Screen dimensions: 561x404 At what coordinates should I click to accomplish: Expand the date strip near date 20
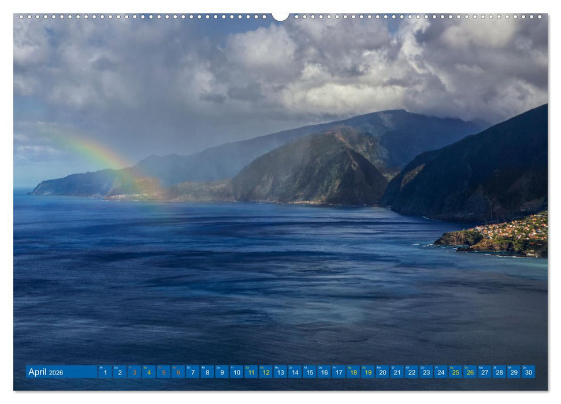(381, 373)
